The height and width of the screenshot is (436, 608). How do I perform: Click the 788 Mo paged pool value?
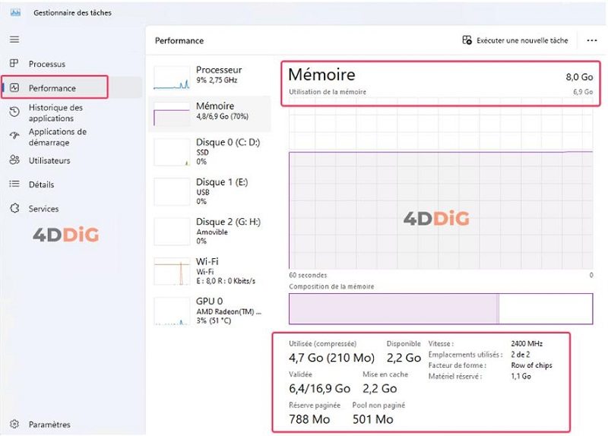[309, 419]
